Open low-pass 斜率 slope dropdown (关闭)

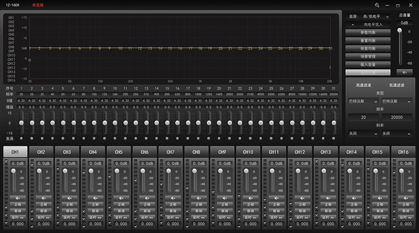[397, 133]
